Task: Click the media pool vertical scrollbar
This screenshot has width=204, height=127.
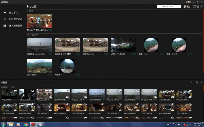Action: (203, 88)
